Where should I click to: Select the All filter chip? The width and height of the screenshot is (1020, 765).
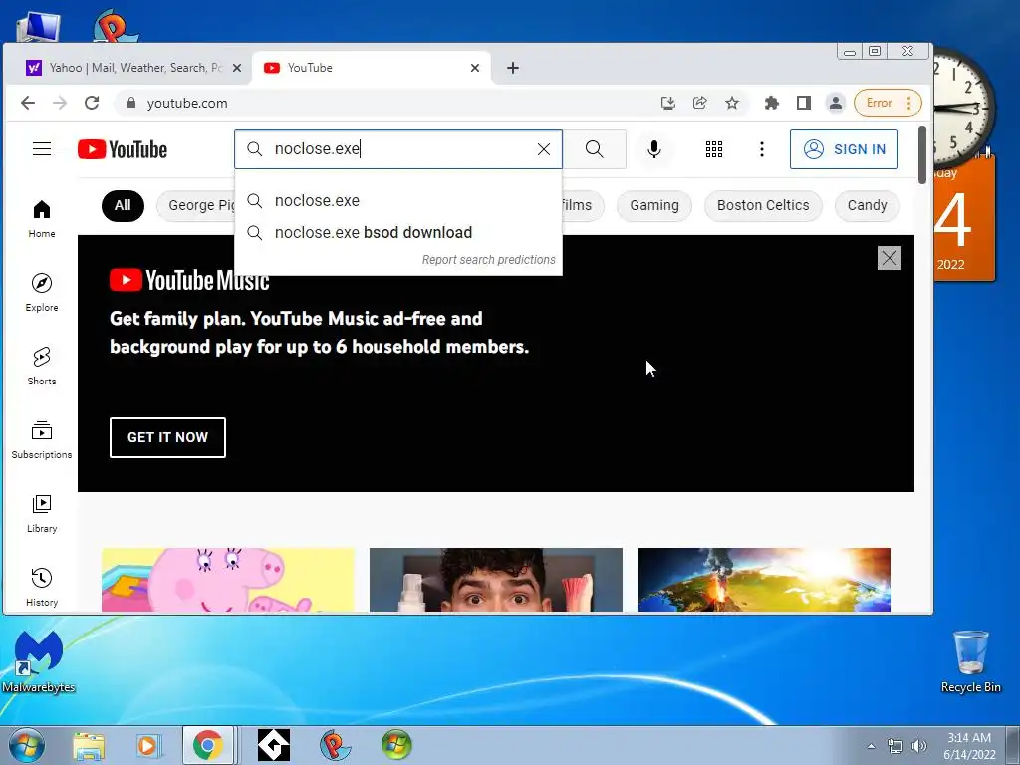point(123,205)
